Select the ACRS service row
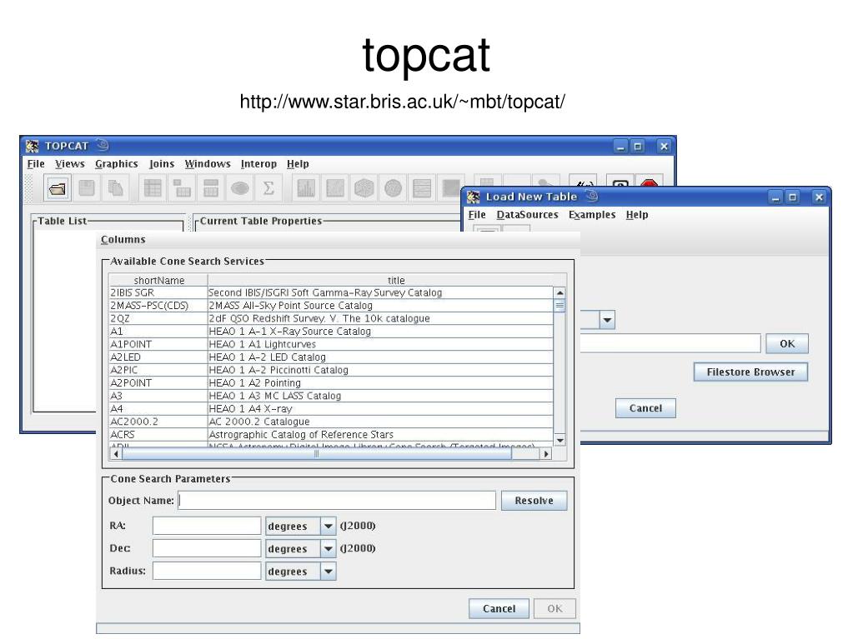The image size is (853, 639). click(x=331, y=435)
